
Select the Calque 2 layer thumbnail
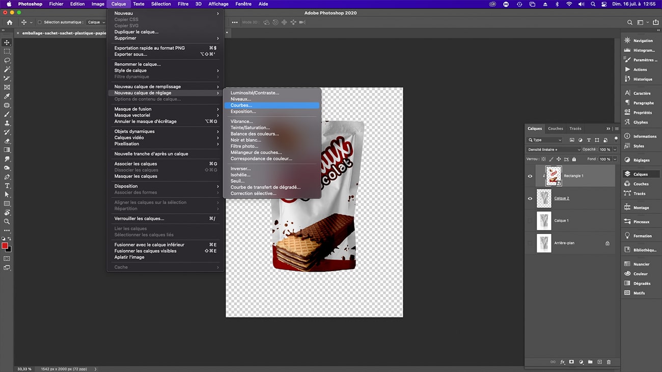click(544, 198)
